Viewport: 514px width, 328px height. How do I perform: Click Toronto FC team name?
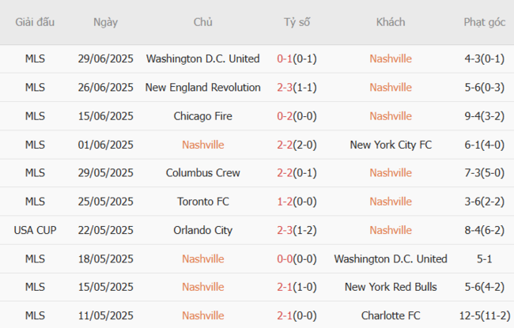(202, 202)
